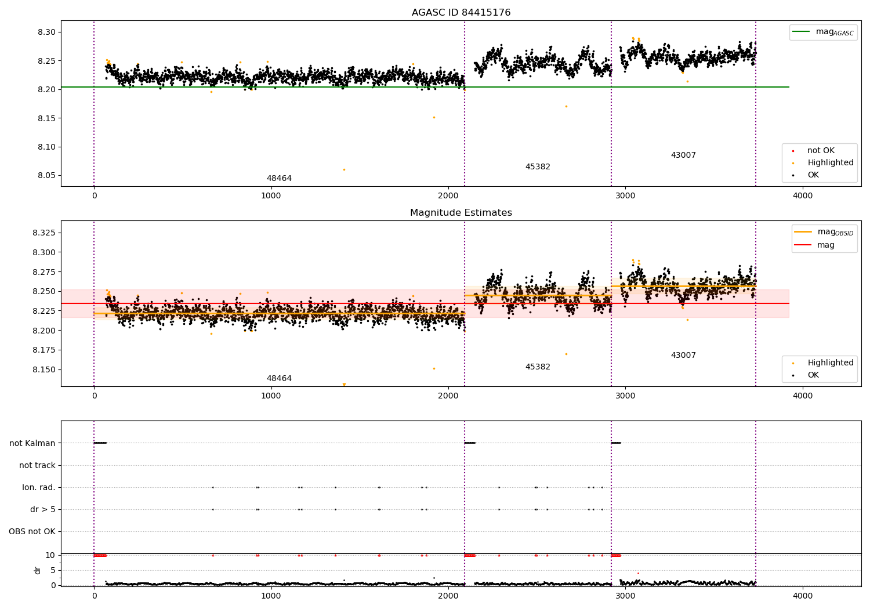Click obsid label '48464' in Magnitude Estimates plot

[279, 379]
